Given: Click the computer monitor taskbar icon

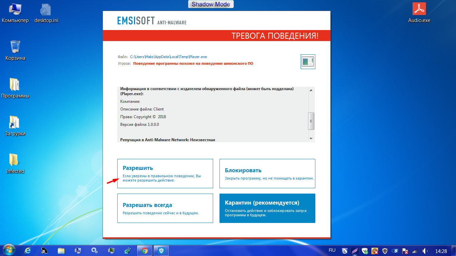Looking at the screenshot, I should tap(78, 250).
